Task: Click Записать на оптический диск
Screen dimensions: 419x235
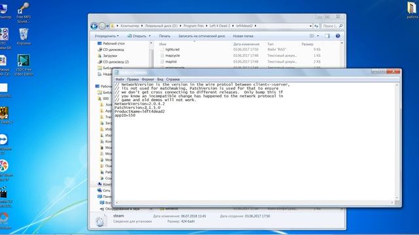Action: (202, 36)
